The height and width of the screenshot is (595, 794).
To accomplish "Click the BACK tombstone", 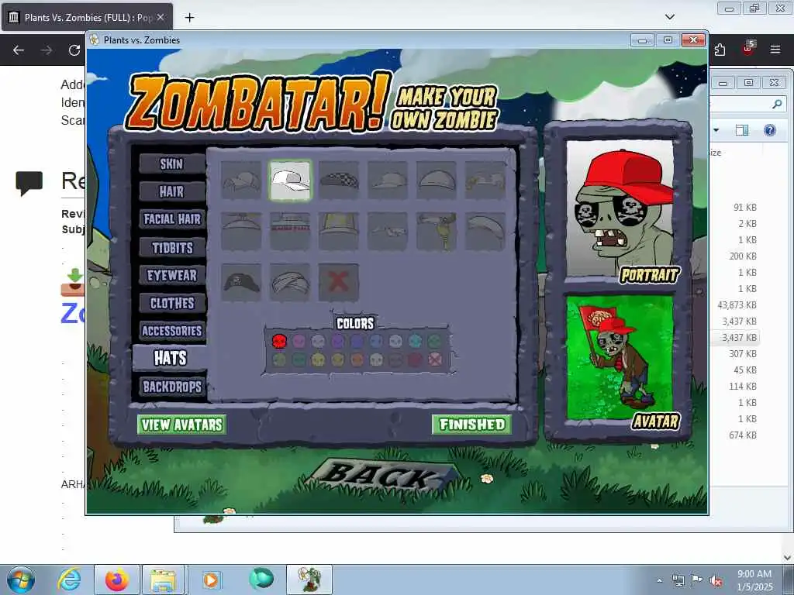I will tap(383, 476).
